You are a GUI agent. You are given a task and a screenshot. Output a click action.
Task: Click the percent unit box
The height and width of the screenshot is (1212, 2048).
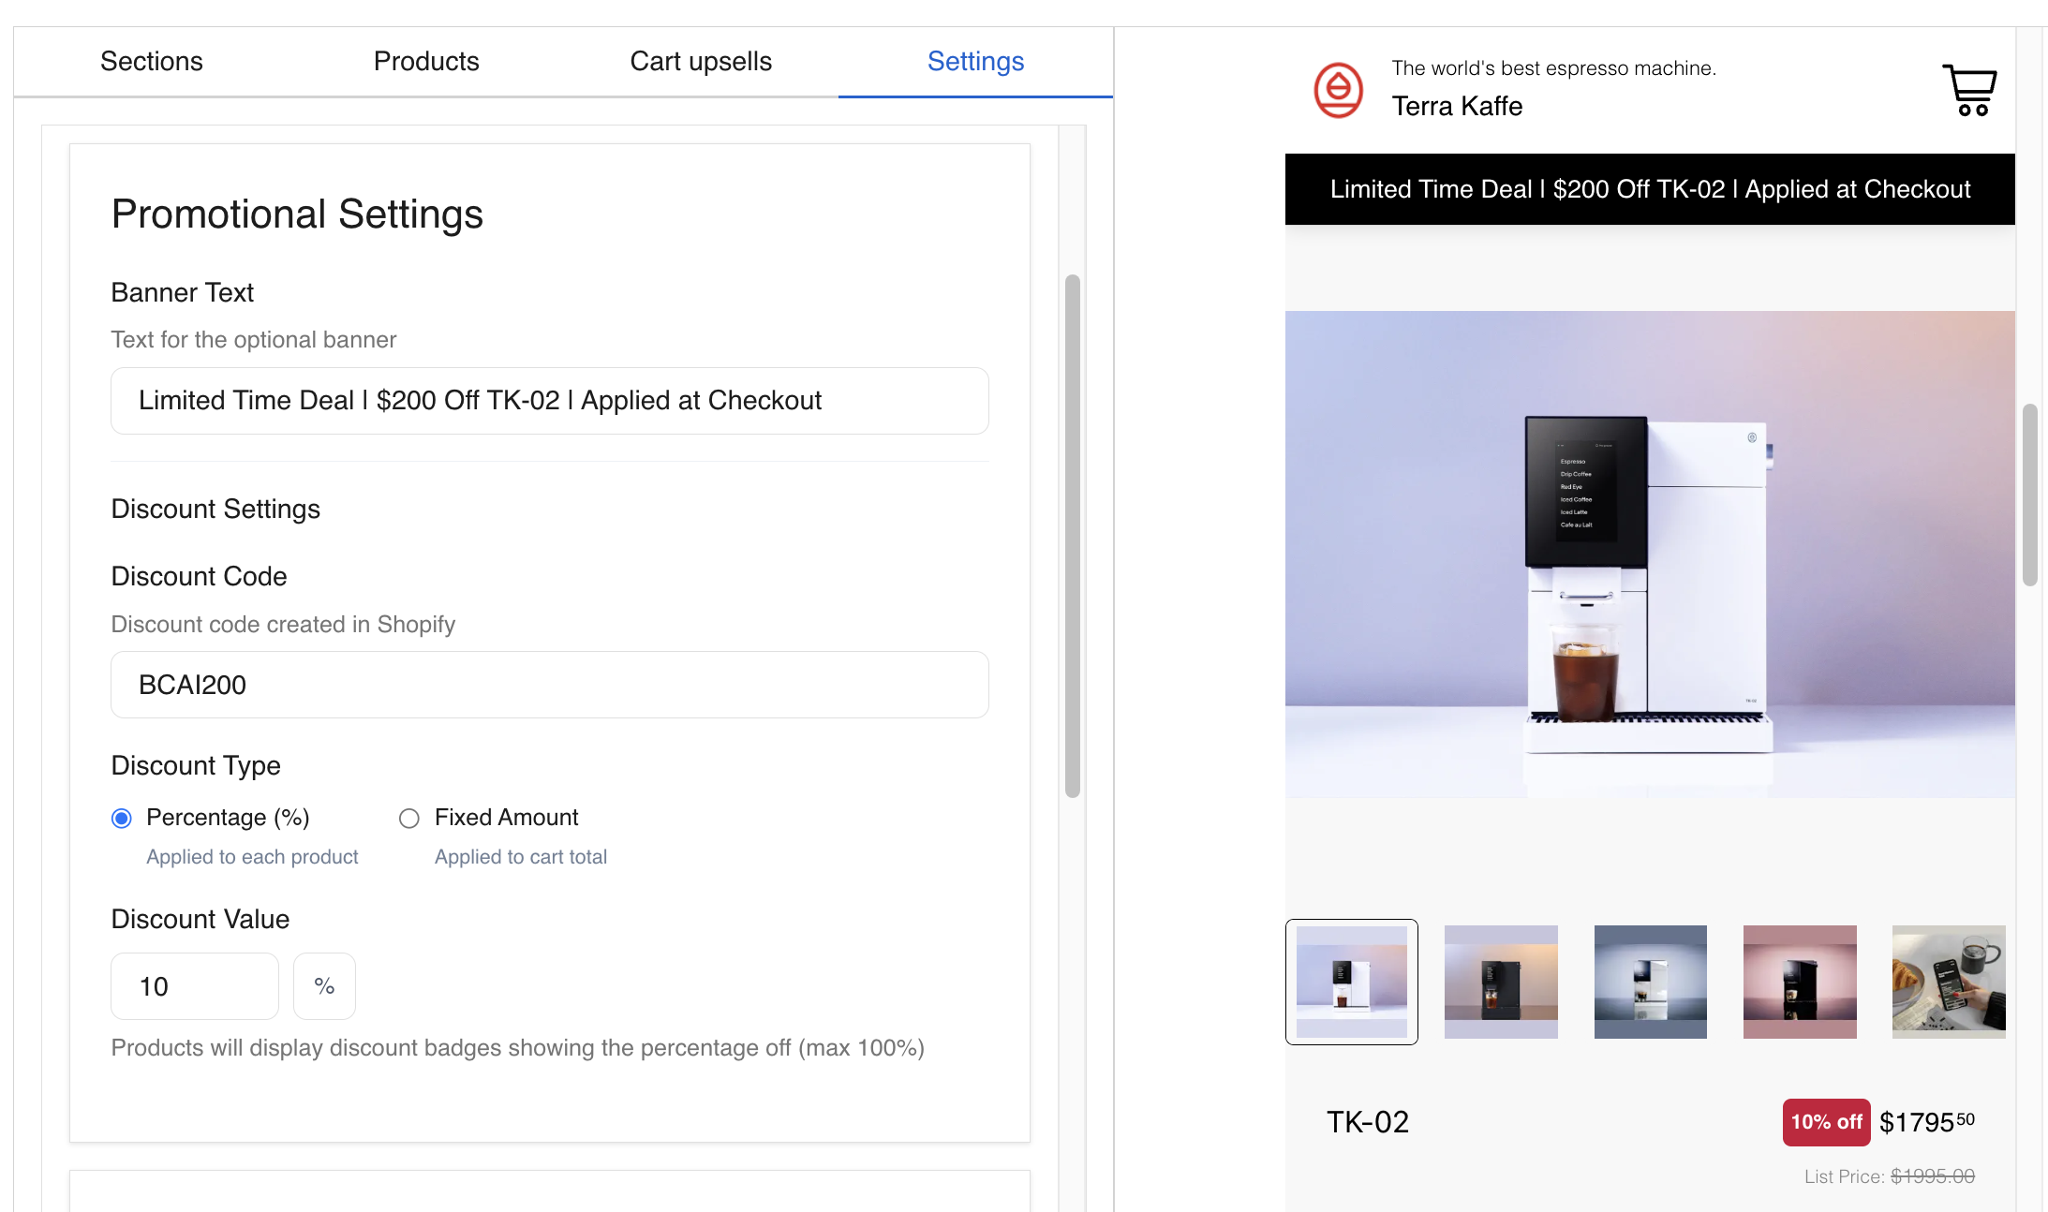coord(324,986)
